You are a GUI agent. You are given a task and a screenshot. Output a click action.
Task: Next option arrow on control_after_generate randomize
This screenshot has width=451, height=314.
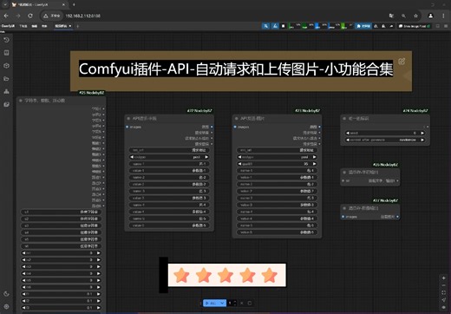pyautogui.click(x=422, y=140)
